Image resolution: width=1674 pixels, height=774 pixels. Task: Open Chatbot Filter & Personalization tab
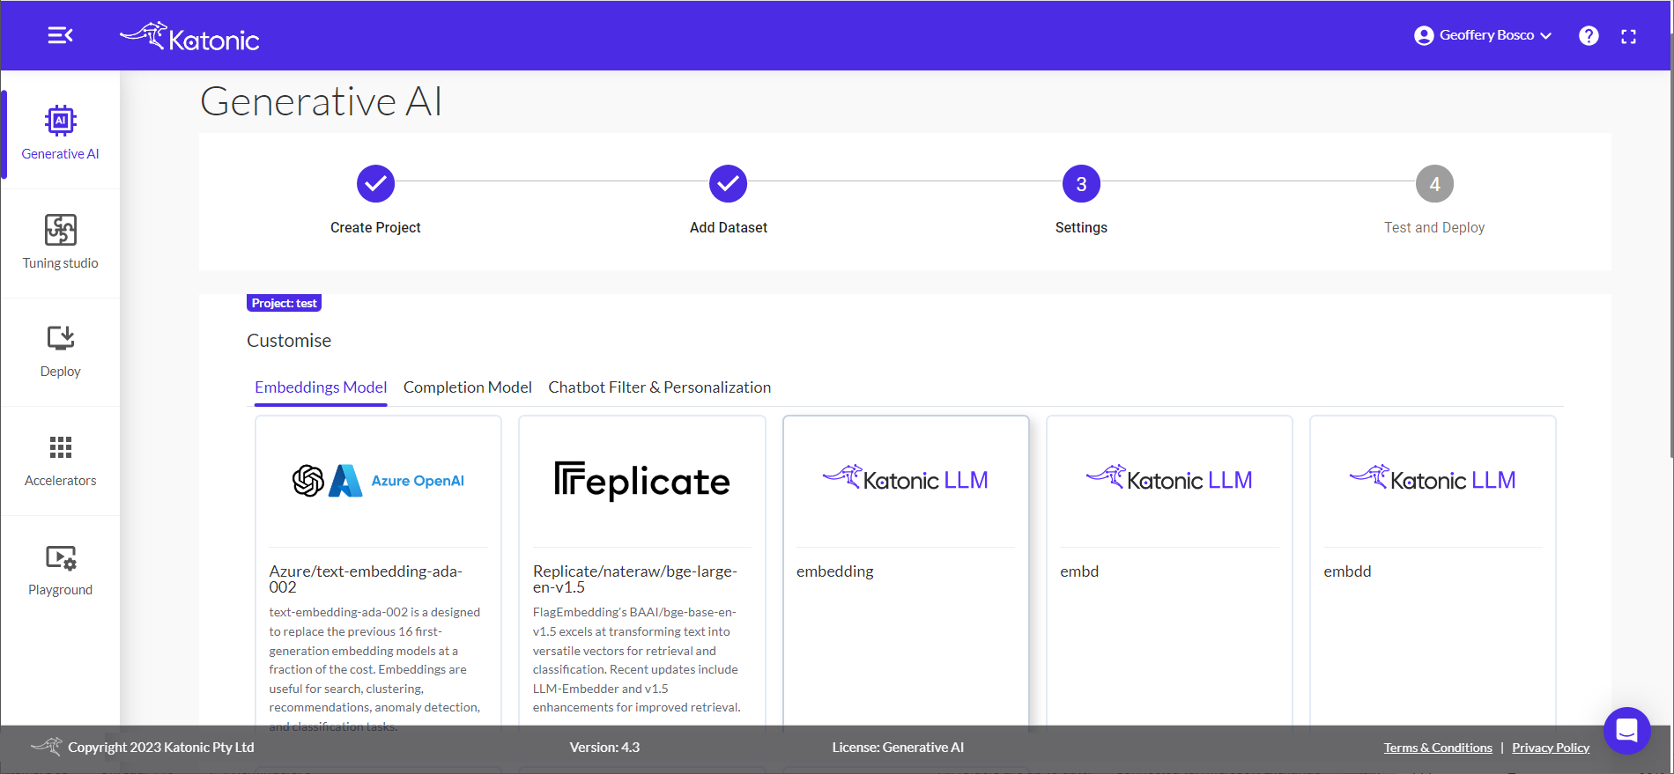659,387
